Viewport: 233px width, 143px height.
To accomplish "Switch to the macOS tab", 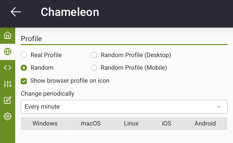I will [x=91, y=124].
